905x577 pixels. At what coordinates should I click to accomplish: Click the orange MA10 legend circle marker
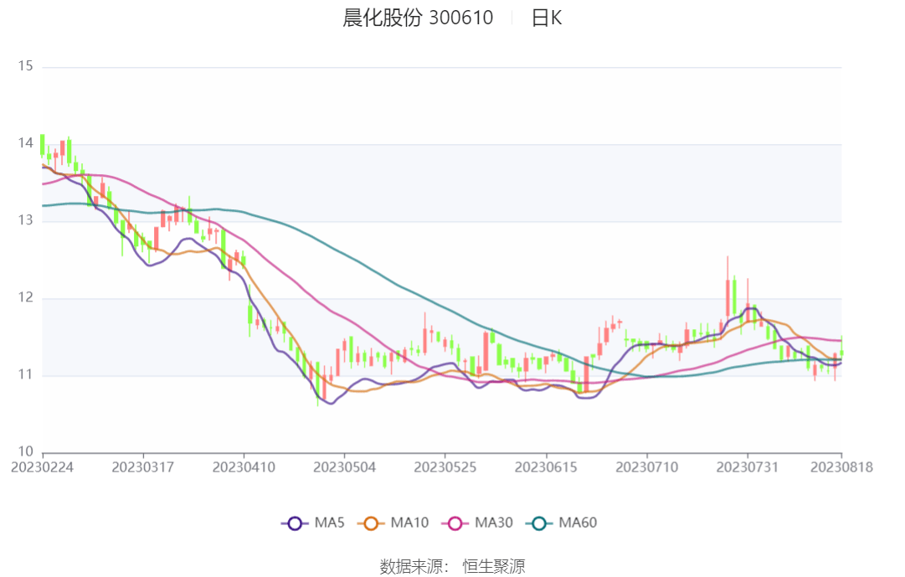click(x=371, y=523)
